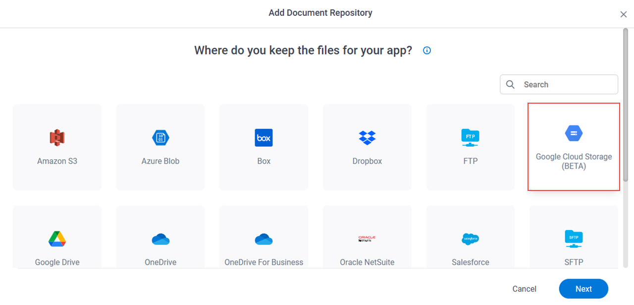The height and width of the screenshot is (305, 634).
Task: Select the Oracle NetSuite logo icon
Action: (367, 239)
